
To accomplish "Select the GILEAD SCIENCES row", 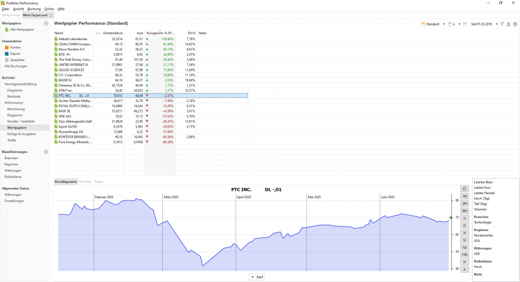I will (x=151, y=70).
